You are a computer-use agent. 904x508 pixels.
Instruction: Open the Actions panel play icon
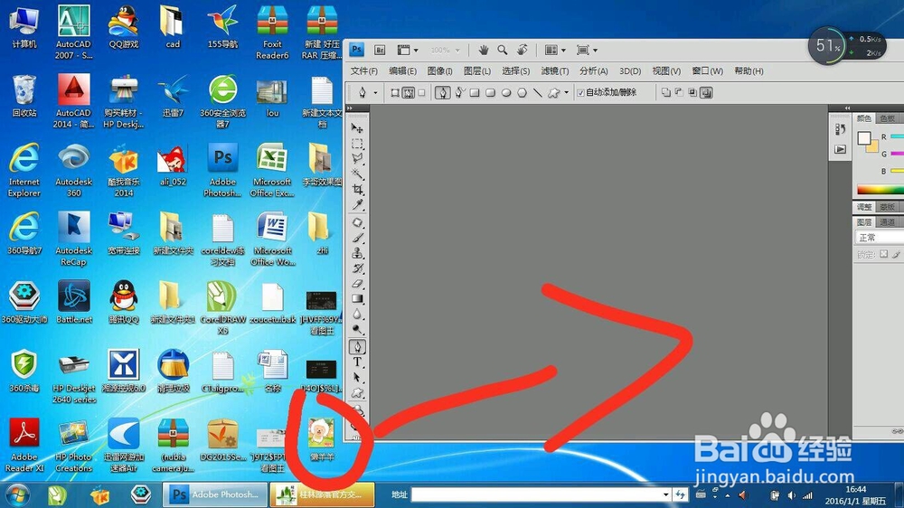(x=840, y=149)
